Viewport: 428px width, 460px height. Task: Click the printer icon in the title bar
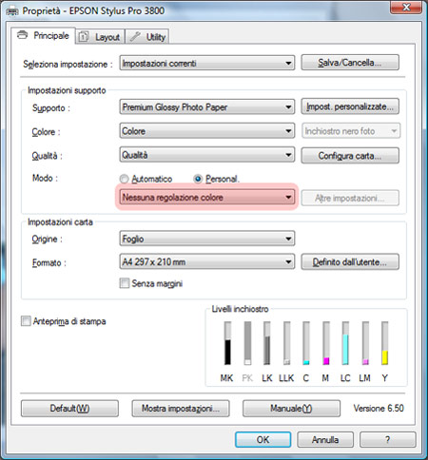(x=12, y=11)
